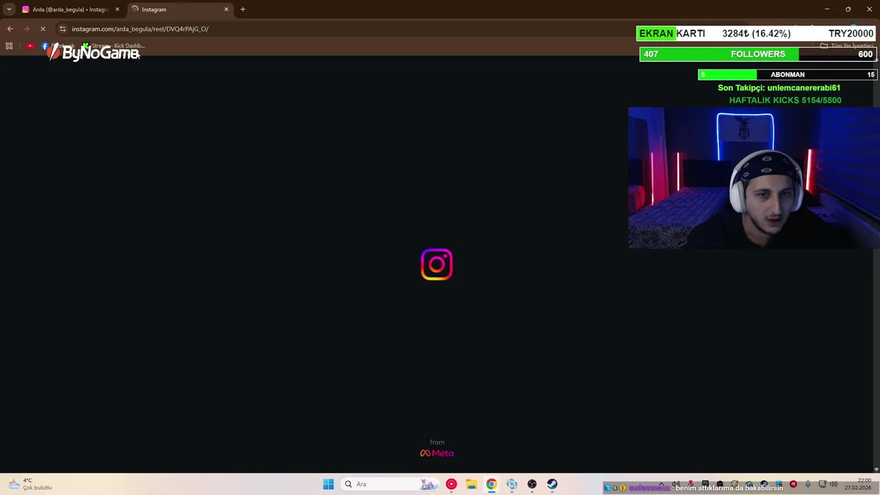The image size is (880, 495).
Task: Expand the tab search dropdown
Action: tap(9, 10)
